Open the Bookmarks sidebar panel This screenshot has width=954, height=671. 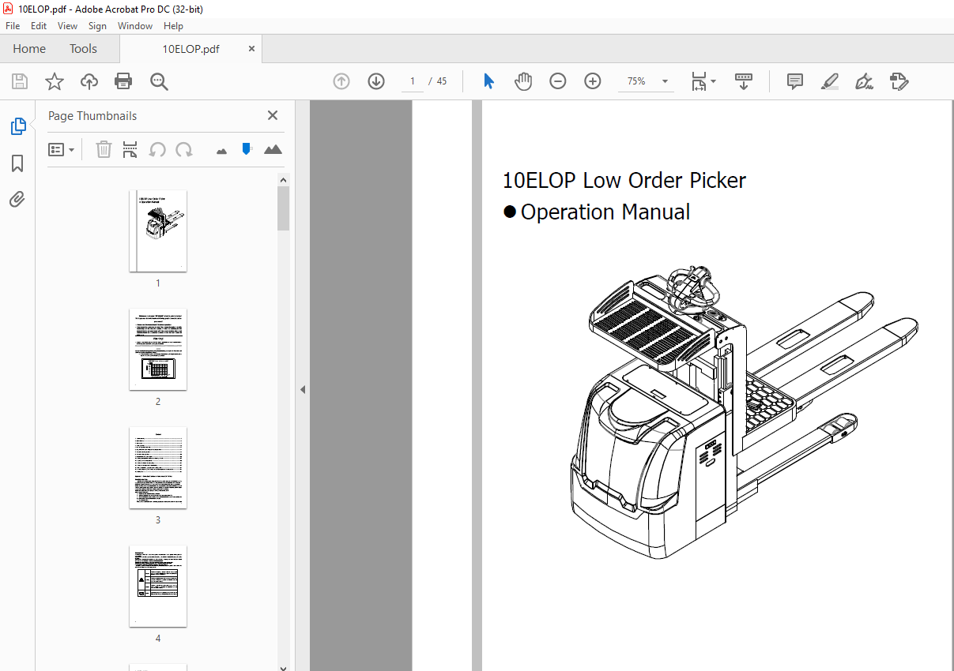coord(17,163)
